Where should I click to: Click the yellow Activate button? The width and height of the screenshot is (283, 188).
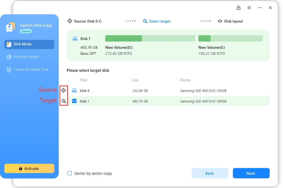[29, 168]
